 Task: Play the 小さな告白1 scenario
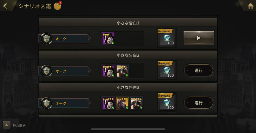(x=199, y=38)
